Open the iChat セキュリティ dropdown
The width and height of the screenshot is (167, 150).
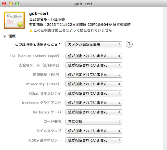(94, 93)
